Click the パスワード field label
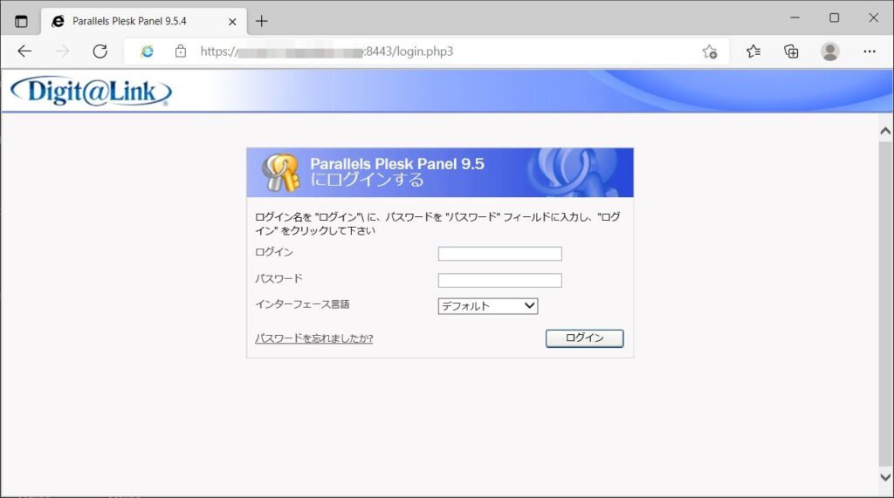This screenshot has width=894, height=498. click(279, 278)
